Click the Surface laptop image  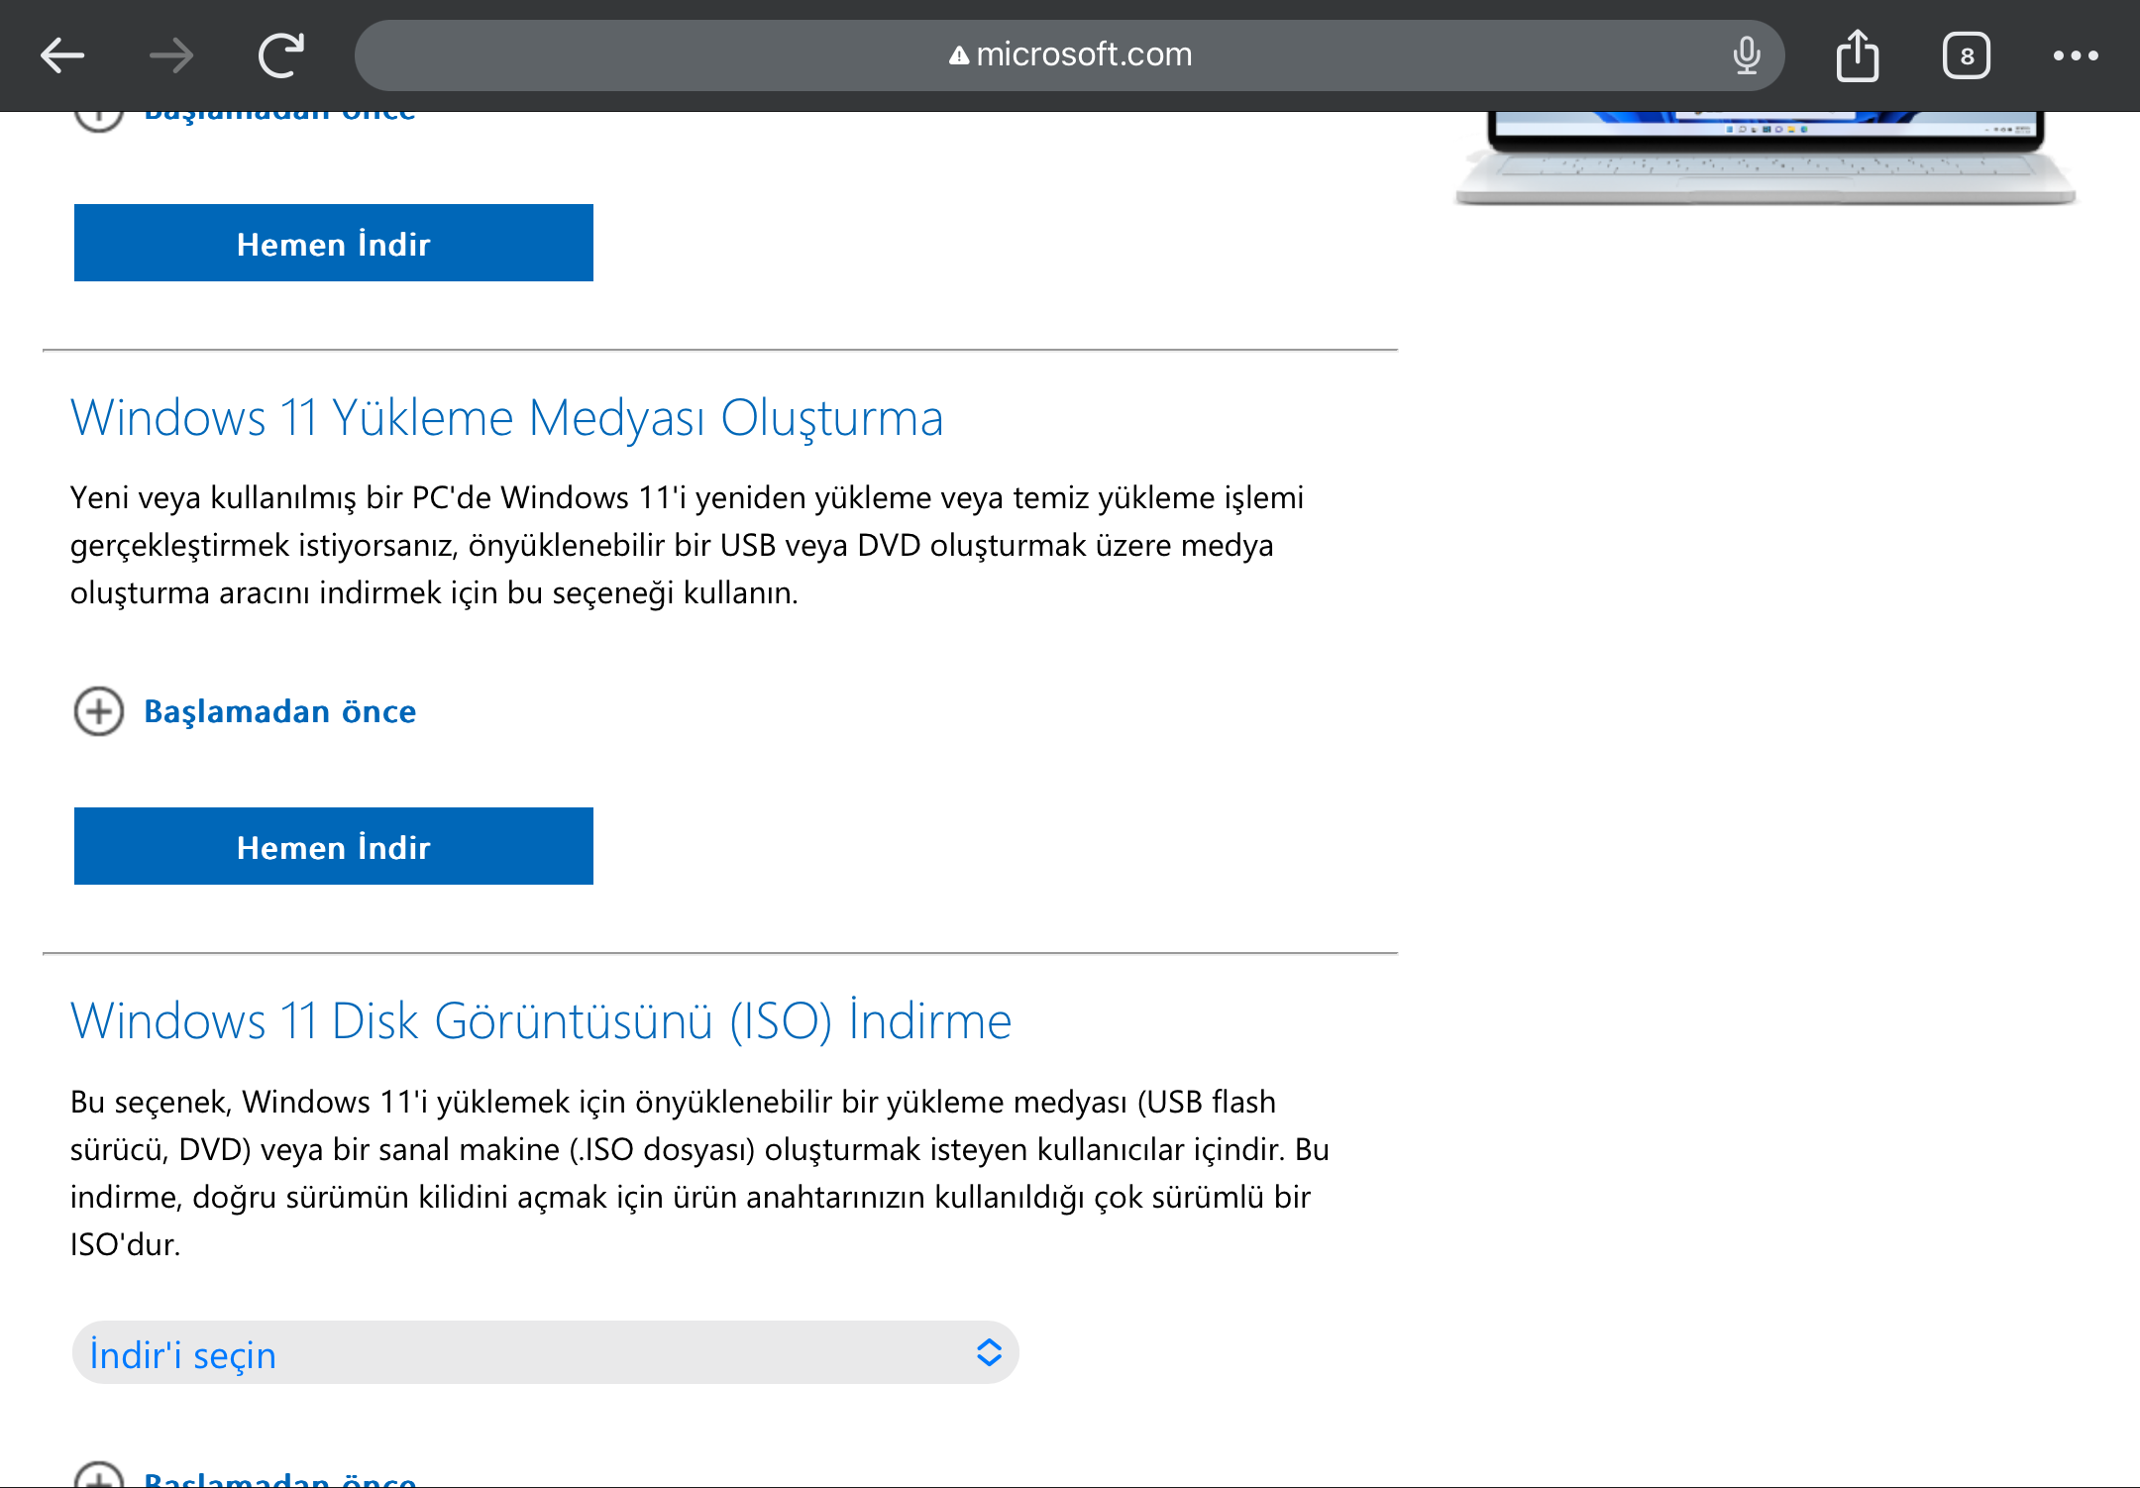coord(1764,159)
